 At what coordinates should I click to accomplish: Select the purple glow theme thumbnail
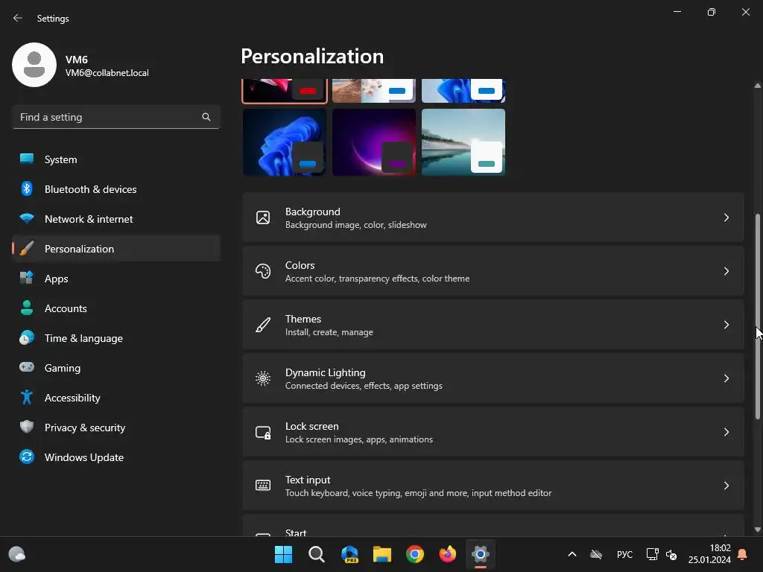[374, 142]
